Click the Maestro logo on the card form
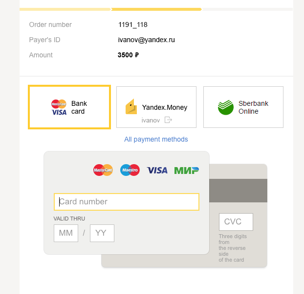The image size is (304, 294). [130, 170]
